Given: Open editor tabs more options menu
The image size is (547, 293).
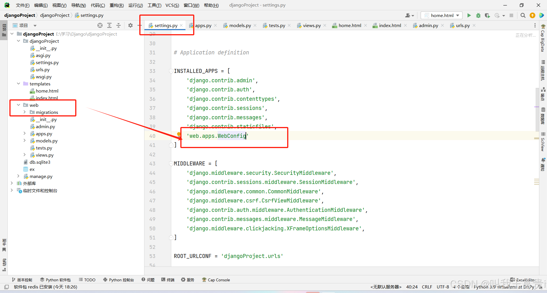Looking at the screenshot, I should (535, 25).
